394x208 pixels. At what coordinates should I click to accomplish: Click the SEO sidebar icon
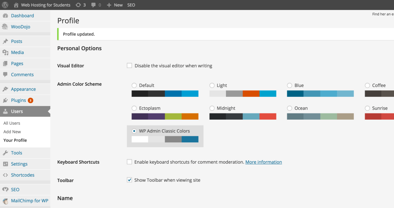[x=5, y=189]
